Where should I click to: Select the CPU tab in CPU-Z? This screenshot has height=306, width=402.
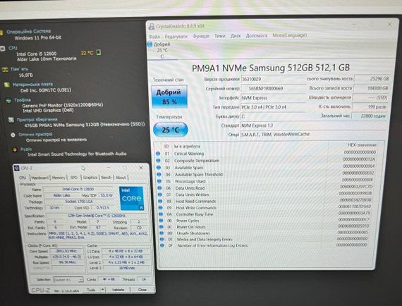(23, 178)
